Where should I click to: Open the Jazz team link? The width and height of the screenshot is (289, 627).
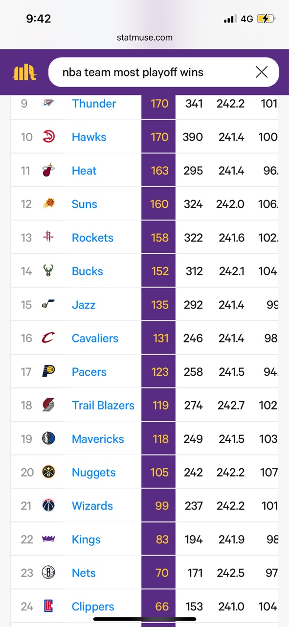[x=84, y=305]
